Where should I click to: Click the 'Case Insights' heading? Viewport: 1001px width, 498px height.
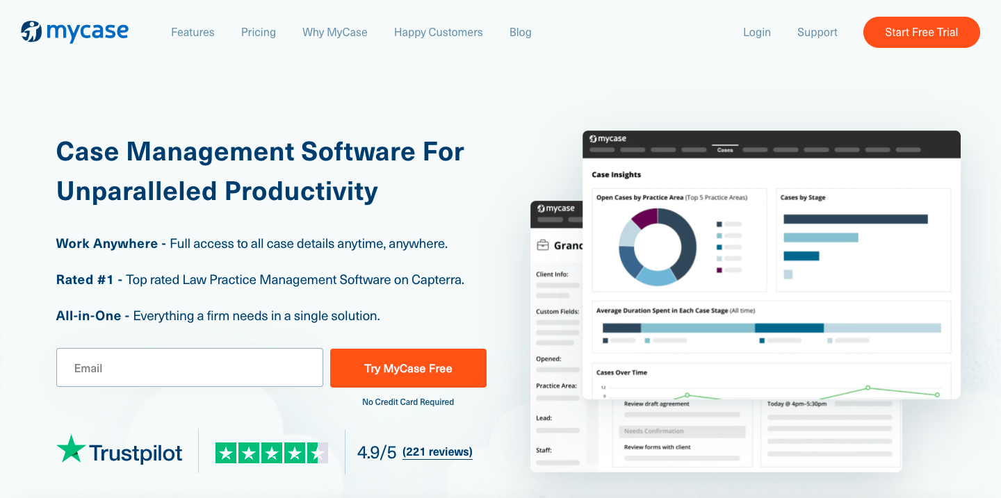coord(617,175)
